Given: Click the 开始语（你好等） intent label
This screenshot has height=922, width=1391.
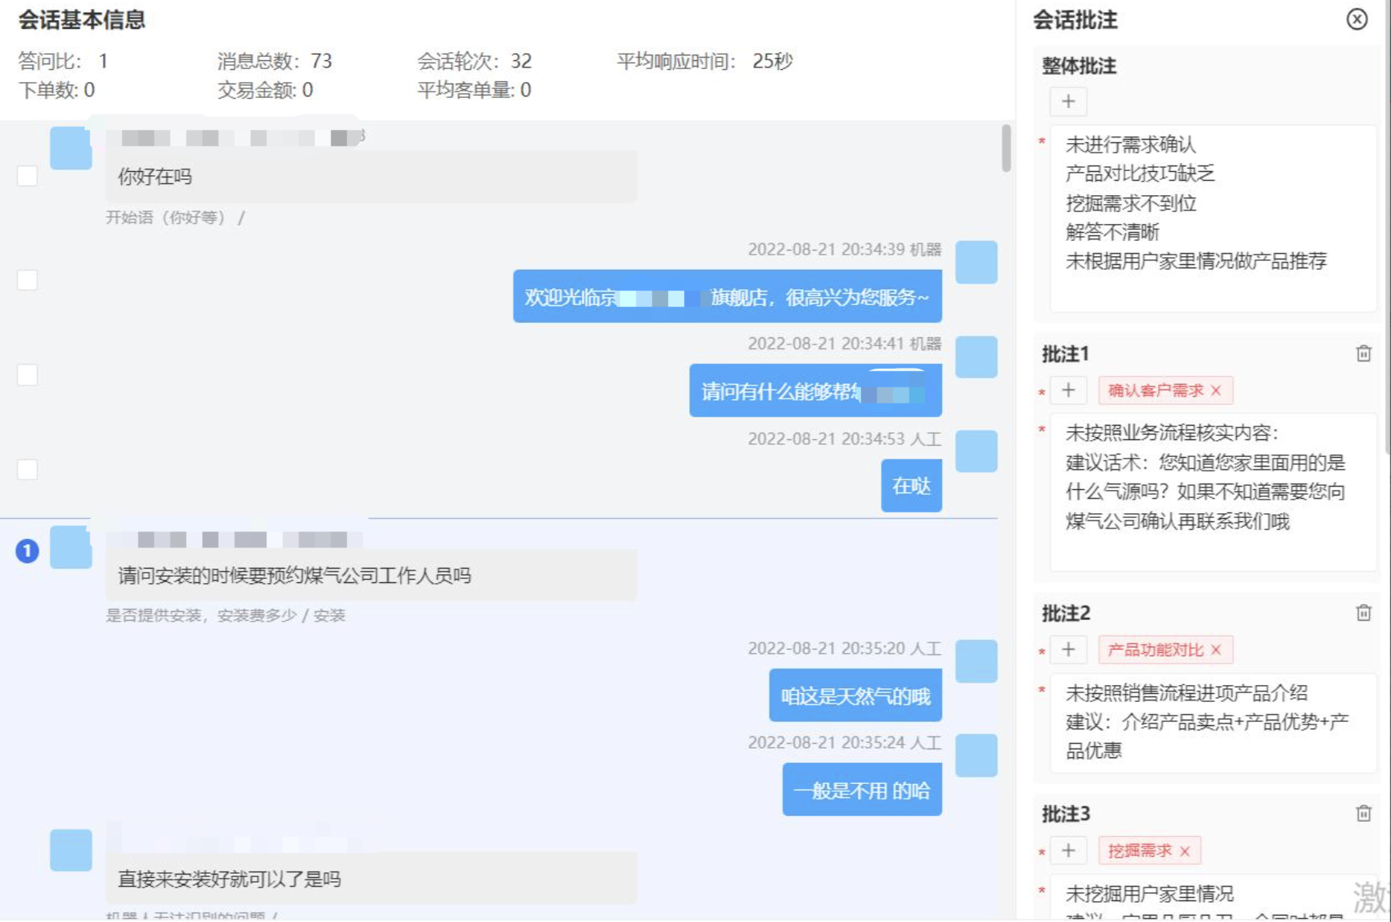Looking at the screenshot, I should point(175,218).
